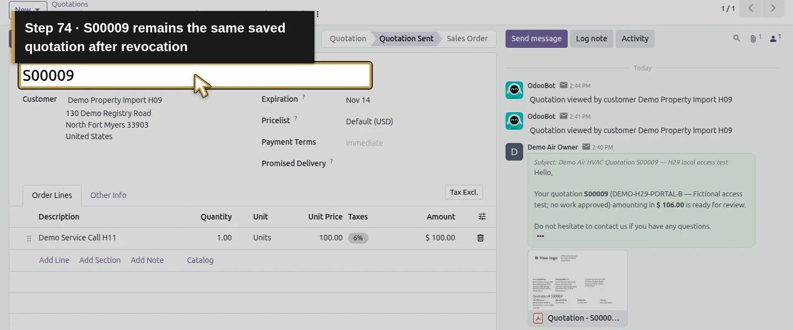The height and width of the screenshot is (330, 793).
Task: Grab drag handle of order line
Action: (x=29, y=238)
